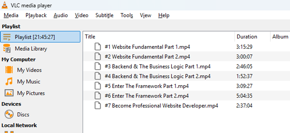290x133 pixels.
Task: Open the Media Library icon
Action: [x=7, y=49]
